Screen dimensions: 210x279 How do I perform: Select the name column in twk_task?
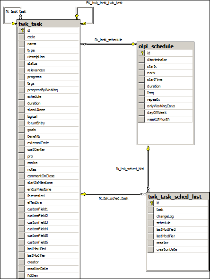[49, 44]
